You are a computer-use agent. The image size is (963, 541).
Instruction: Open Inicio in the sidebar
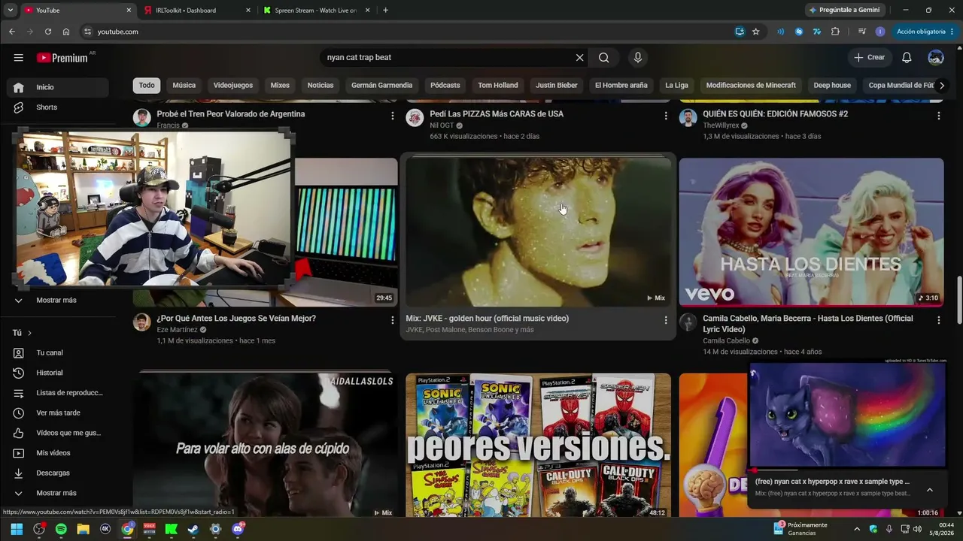59,87
